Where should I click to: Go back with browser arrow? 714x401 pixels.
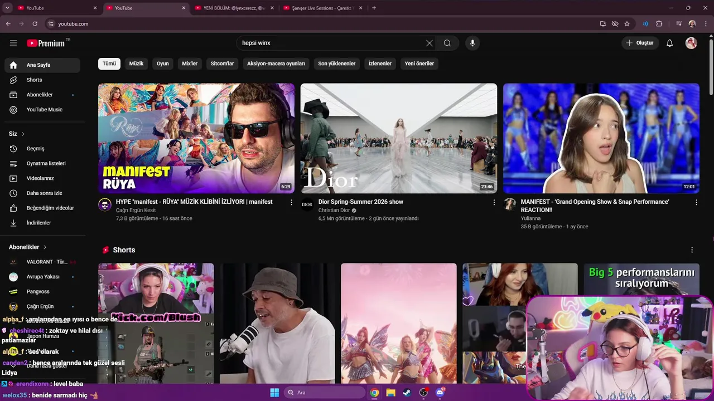[x=8, y=24]
